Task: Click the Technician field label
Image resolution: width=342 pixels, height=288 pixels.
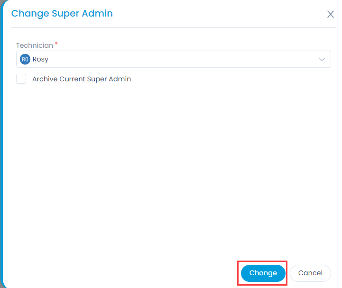Action: 35,45
